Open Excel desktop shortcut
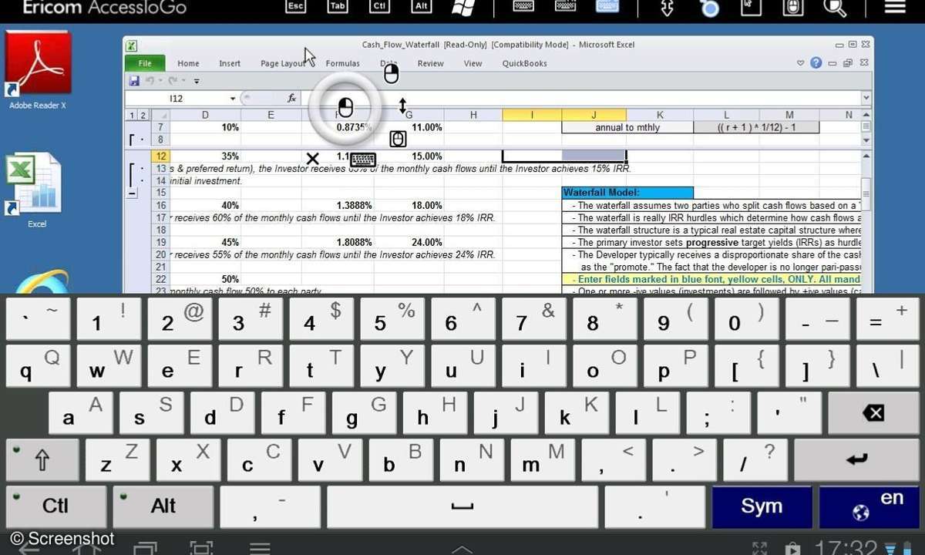 pos(37,190)
